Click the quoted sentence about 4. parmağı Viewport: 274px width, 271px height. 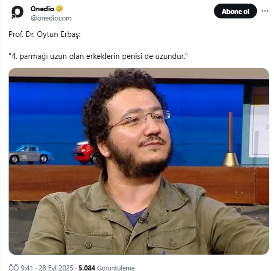98,56
